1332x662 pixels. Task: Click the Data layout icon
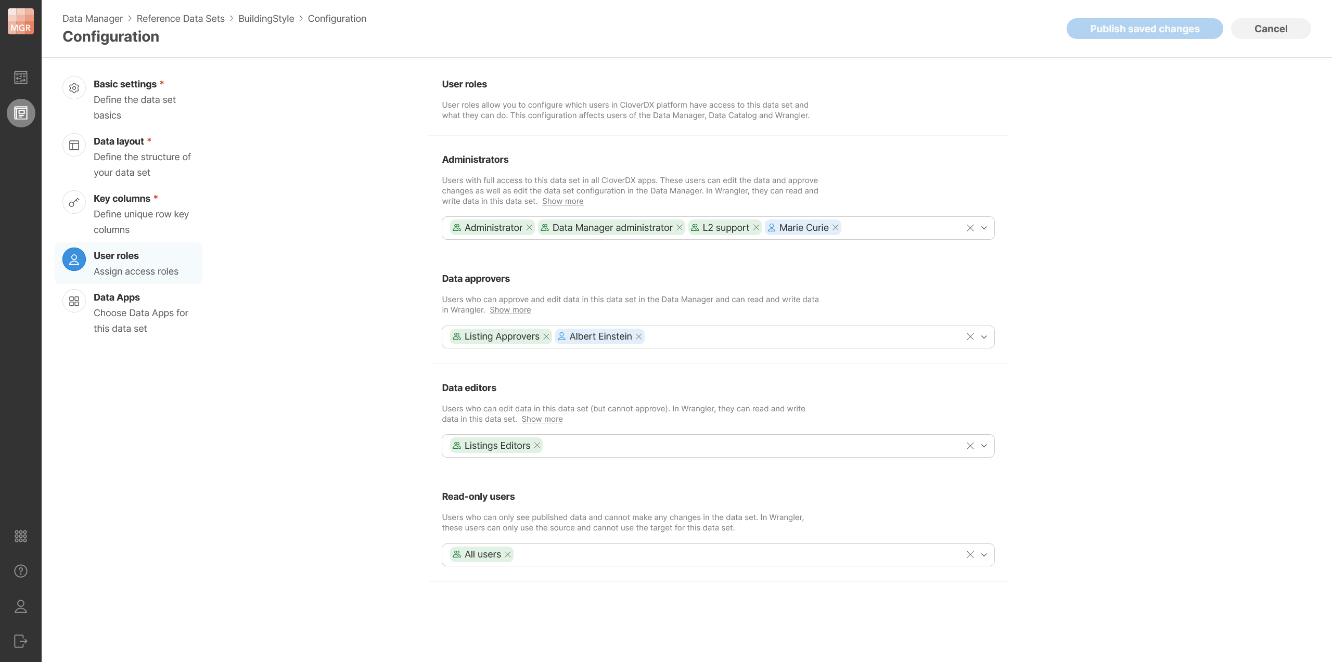(x=74, y=145)
